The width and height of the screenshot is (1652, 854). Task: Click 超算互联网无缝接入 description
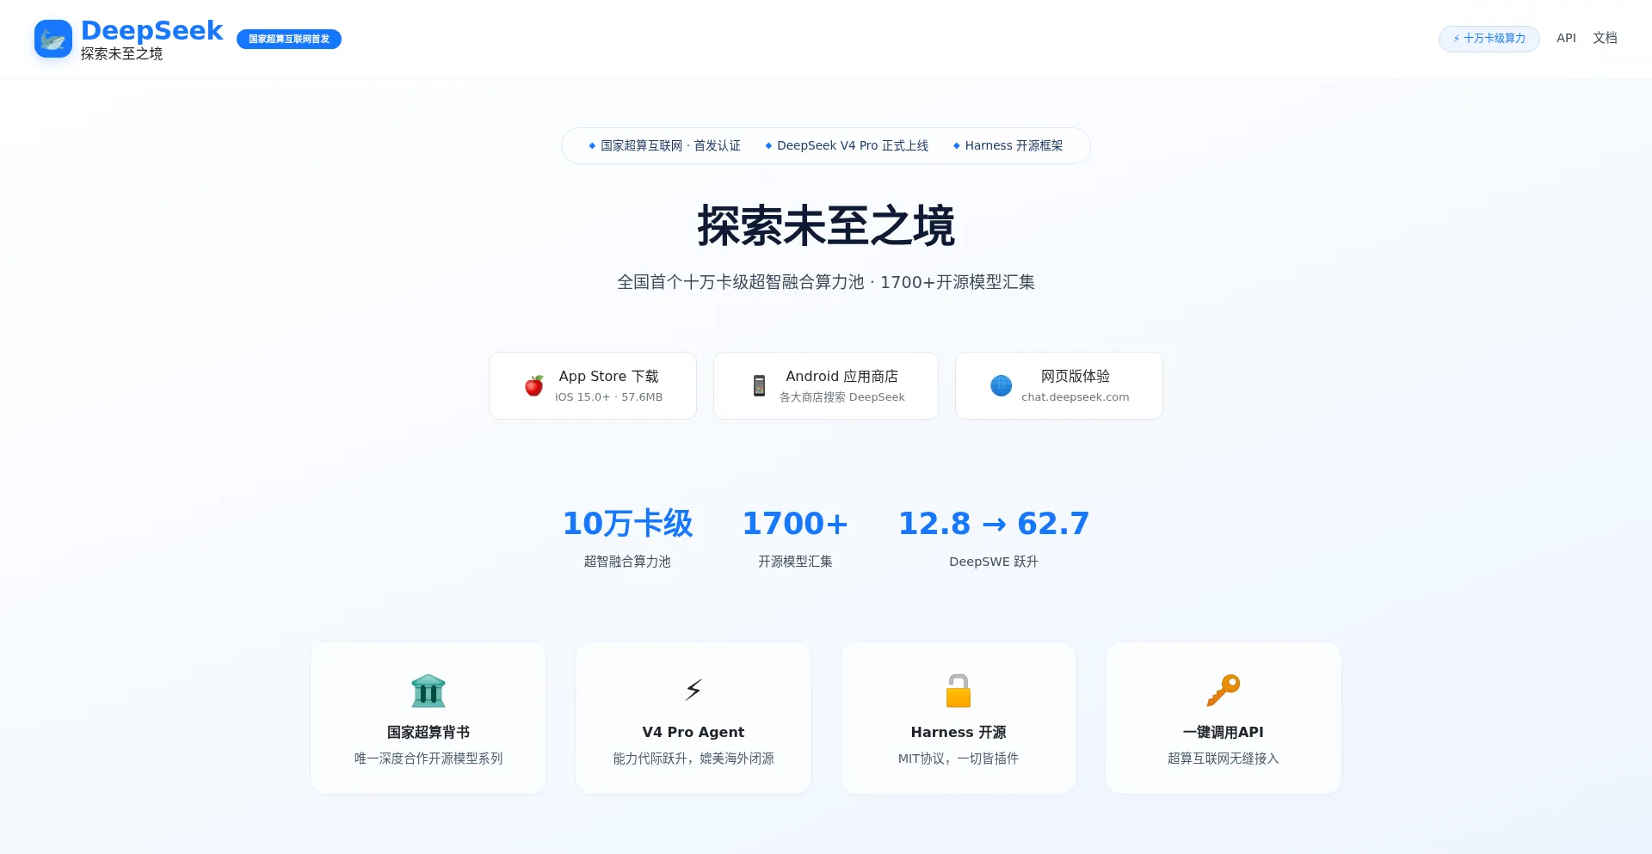[x=1224, y=759]
